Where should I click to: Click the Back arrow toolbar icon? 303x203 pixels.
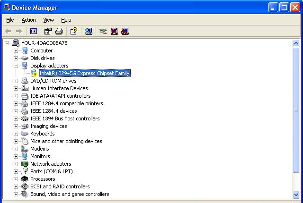tap(8, 31)
